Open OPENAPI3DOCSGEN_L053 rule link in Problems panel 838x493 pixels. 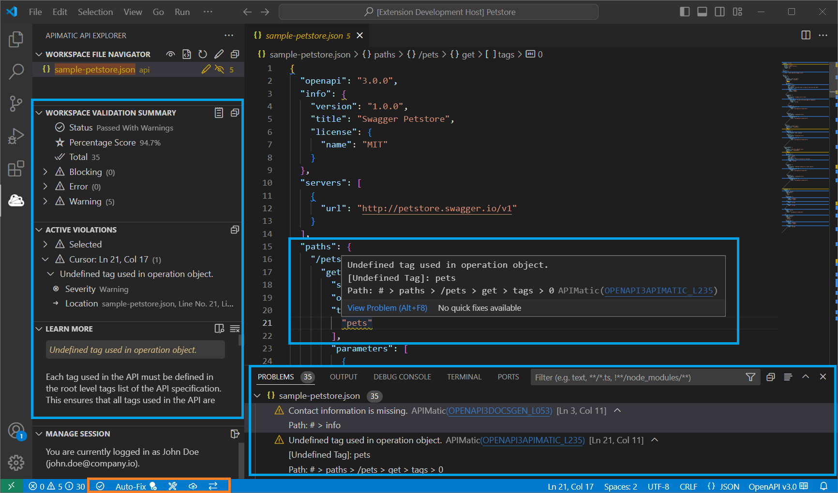tap(499, 410)
